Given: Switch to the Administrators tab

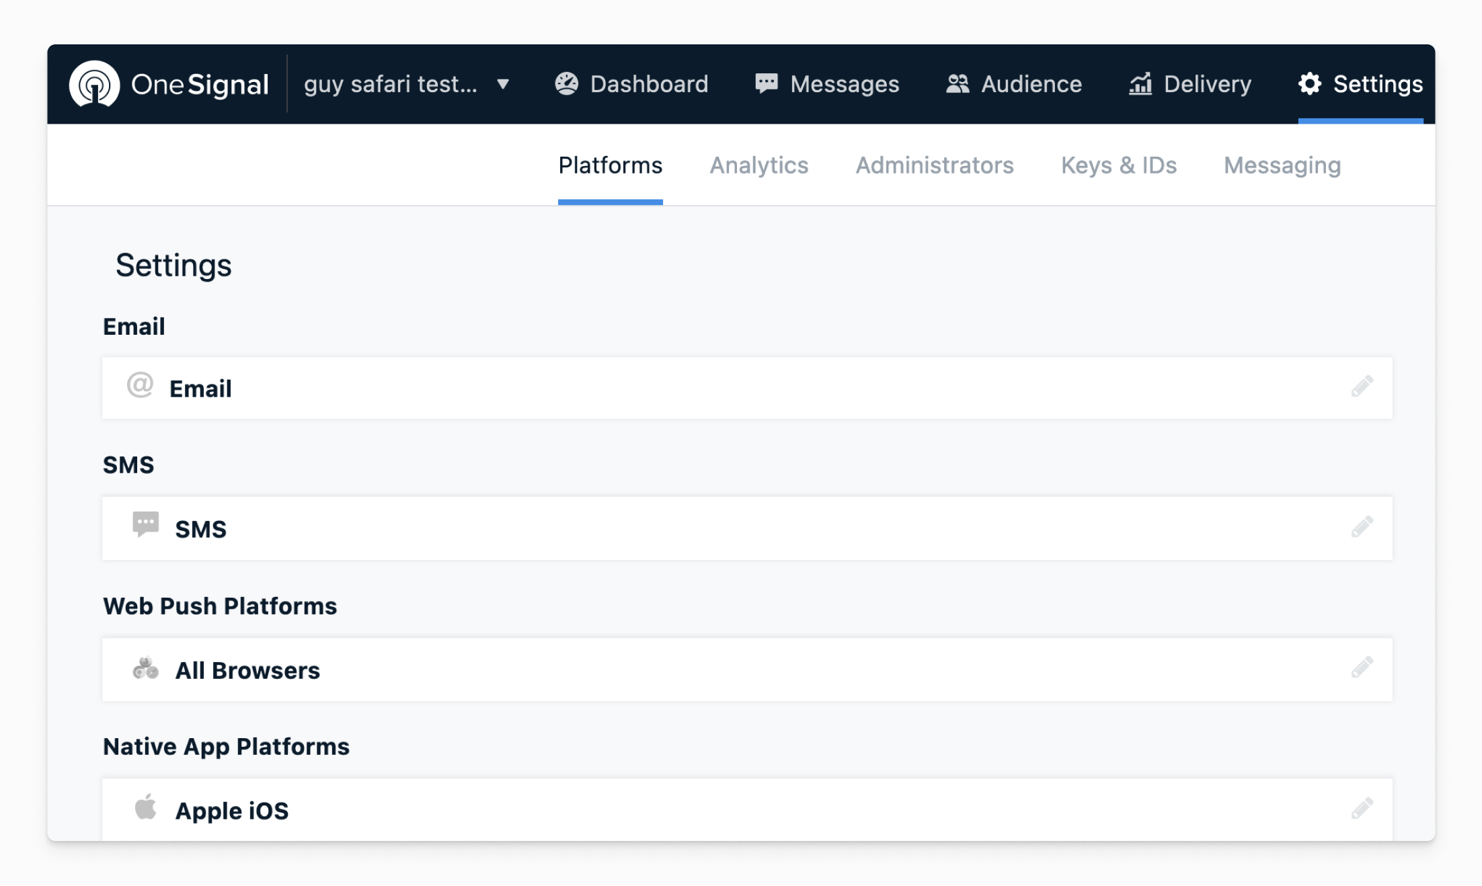Looking at the screenshot, I should coord(935,165).
